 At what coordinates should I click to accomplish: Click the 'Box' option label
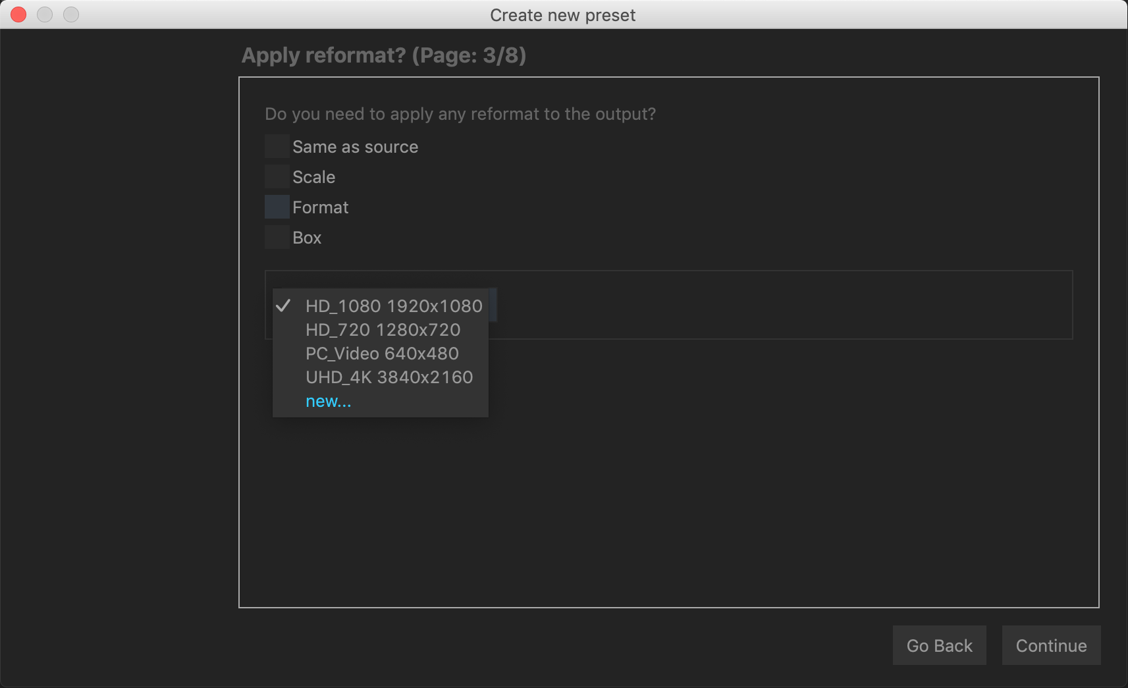click(x=306, y=238)
